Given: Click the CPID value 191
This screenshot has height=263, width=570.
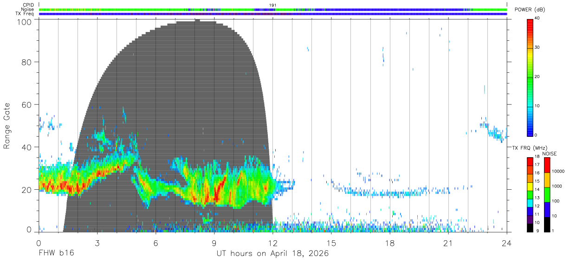Looking at the screenshot, I should pyautogui.click(x=273, y=5).
